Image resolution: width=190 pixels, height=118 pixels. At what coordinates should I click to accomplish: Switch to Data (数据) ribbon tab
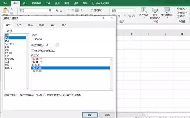click(x=57, y=3)
